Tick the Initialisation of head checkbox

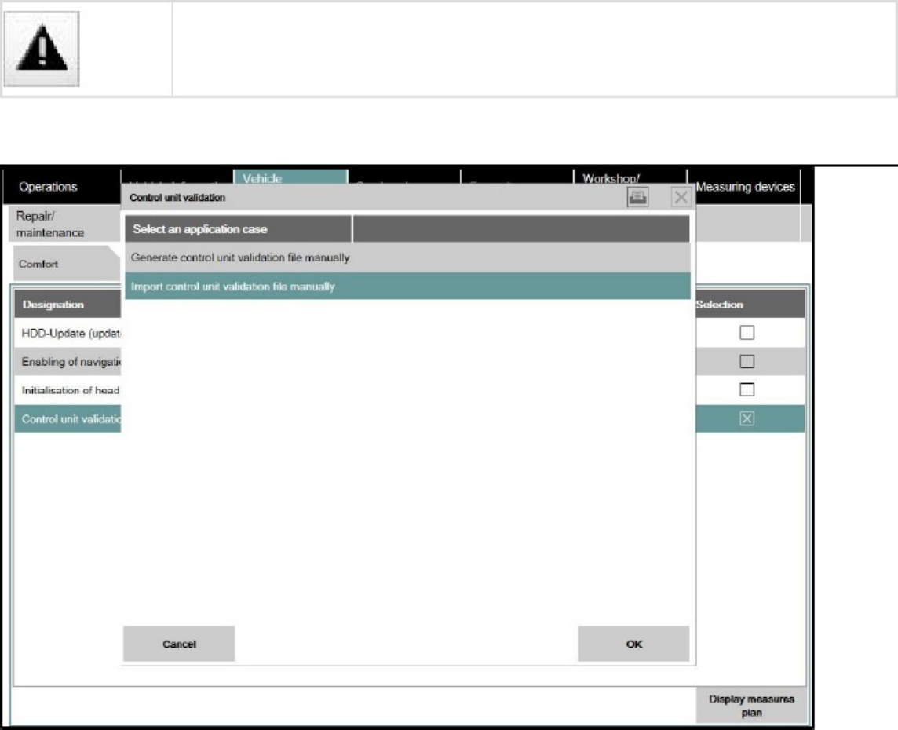point(747,390)
